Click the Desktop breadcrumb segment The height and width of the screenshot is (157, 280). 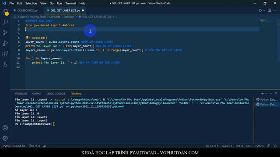[69, 17]
